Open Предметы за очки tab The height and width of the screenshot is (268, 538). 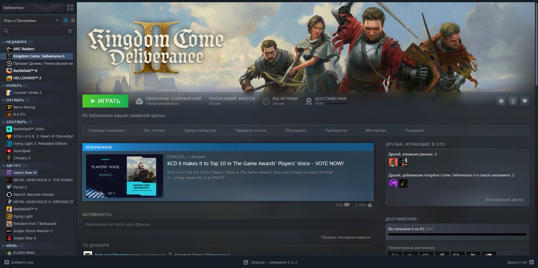click(251, 130)
